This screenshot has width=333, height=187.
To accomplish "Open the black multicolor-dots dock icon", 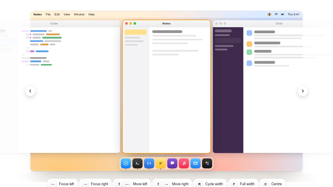I will pyautogui.click(x=207, y=163).
